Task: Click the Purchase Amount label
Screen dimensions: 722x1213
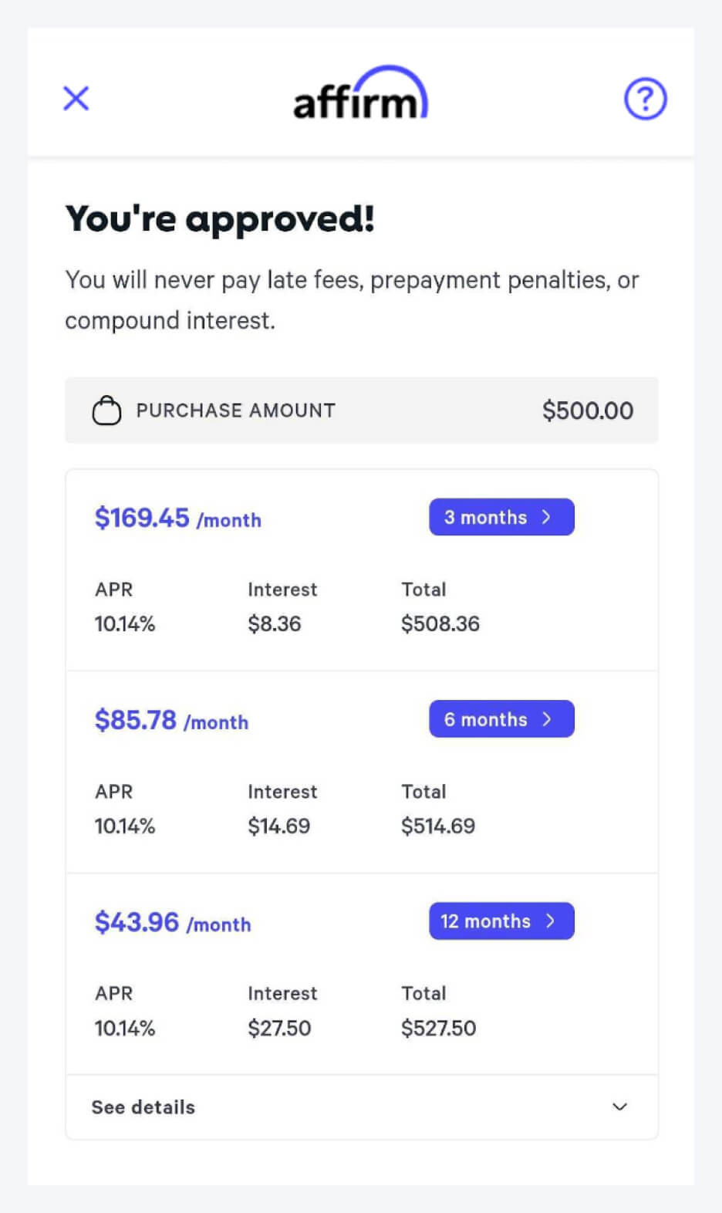Action: point(235,411)
